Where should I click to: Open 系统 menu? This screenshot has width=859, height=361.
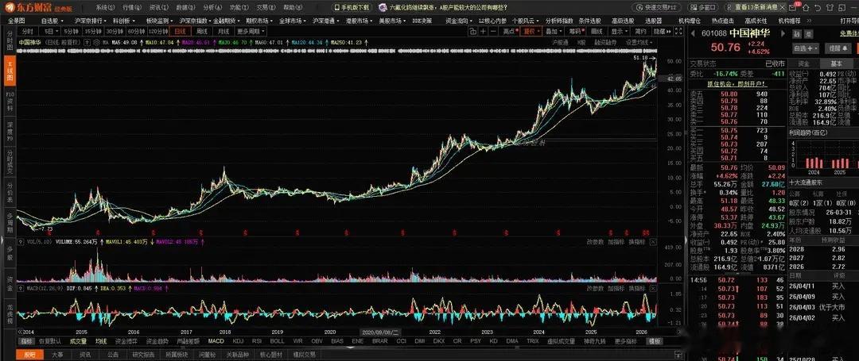click(105, 8)
